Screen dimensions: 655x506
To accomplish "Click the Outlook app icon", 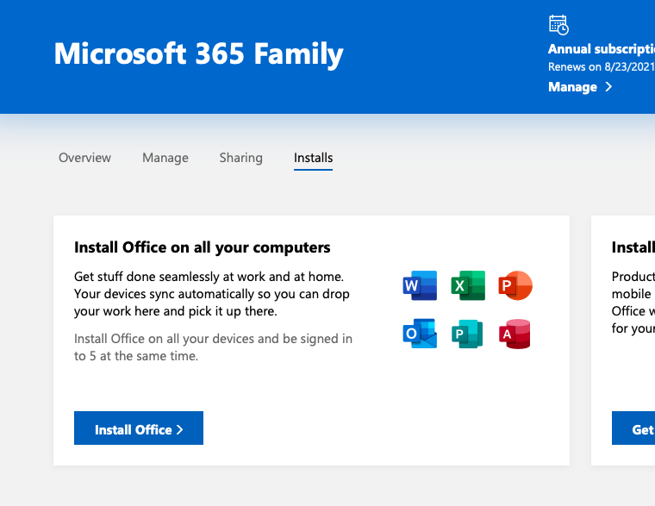I will 420,334.
